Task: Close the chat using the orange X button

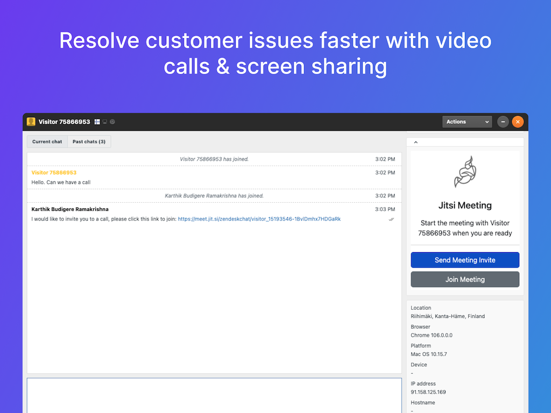Action: 518,122
